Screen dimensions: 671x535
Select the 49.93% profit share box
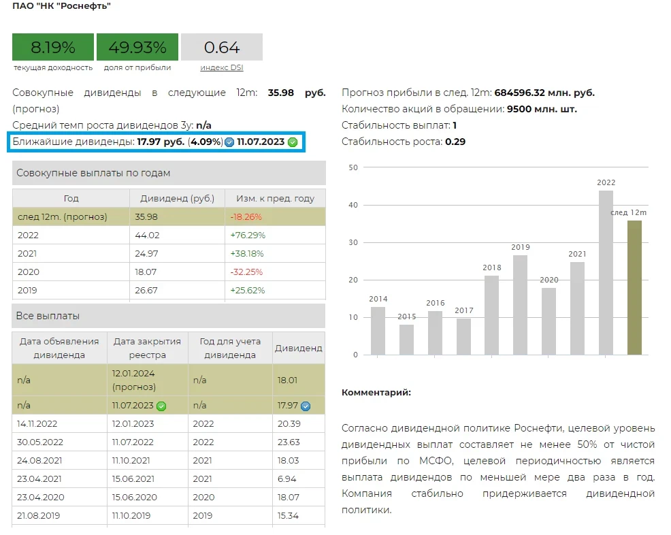pyautogui.click(x=137, y=47)
